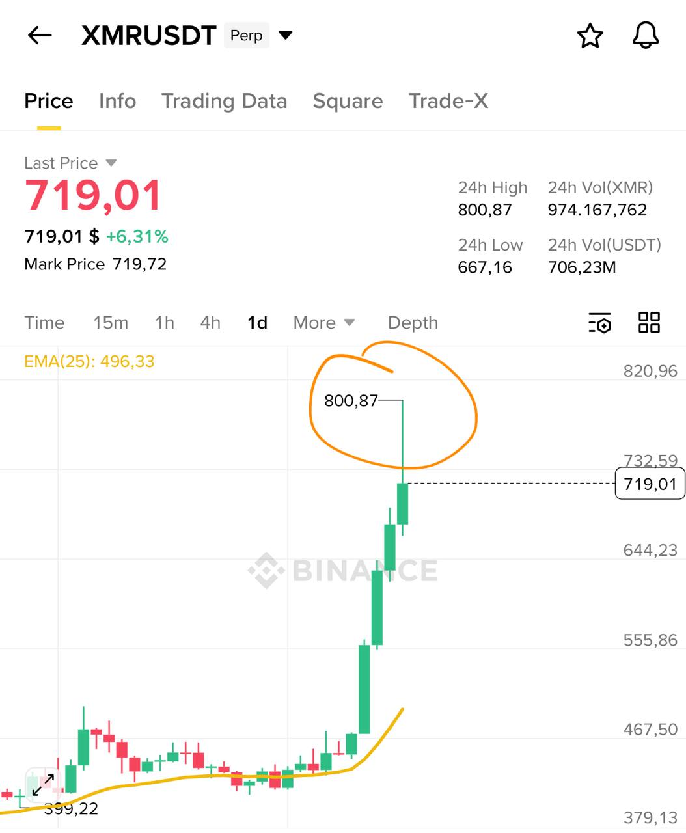Tap the 719,01 current price marker
The image size is (686, 833).
coord(650,484)
